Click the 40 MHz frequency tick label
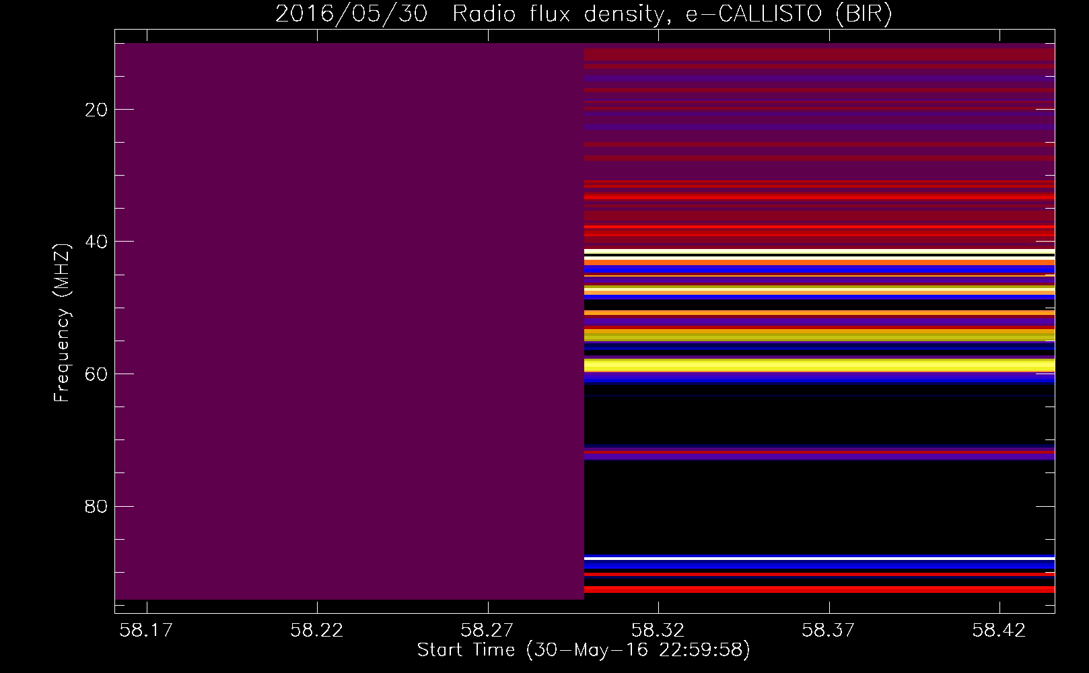Image resolution: width=1089 pixels, height=673 pixels. (97, 242)
